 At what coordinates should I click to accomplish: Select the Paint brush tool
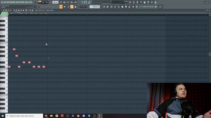click(16, 10)
